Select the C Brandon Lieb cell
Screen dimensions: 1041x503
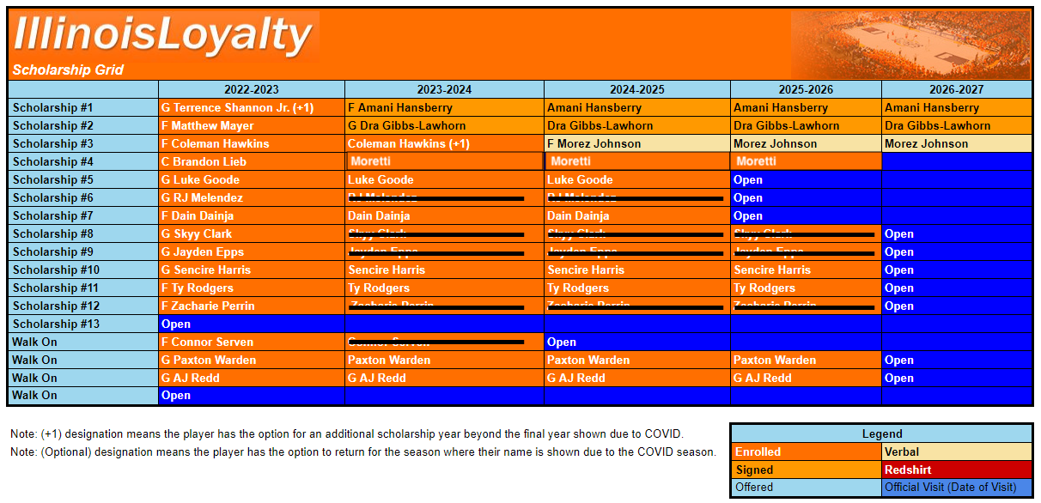(251, 162)
